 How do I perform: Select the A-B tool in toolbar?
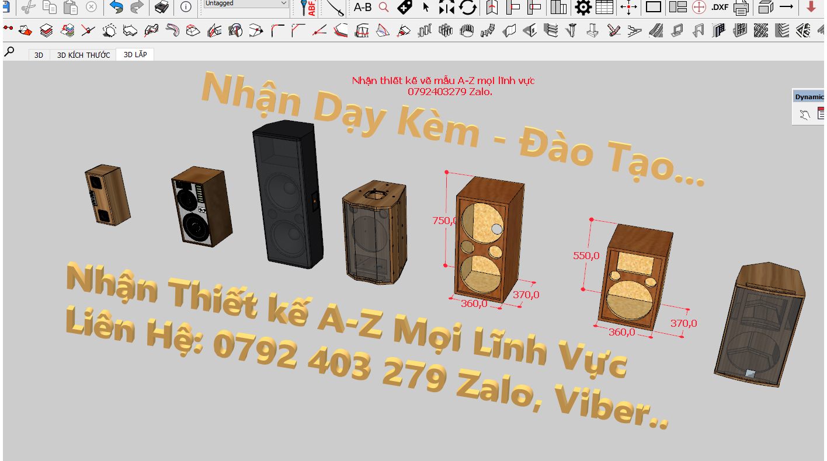point(363,8)
